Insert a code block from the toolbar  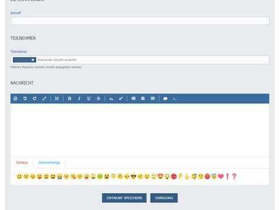point(175,99)
